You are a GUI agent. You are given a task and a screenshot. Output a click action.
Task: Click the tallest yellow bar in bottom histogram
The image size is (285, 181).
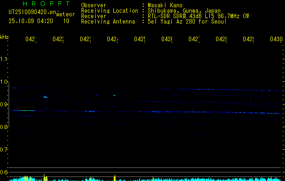44,177
